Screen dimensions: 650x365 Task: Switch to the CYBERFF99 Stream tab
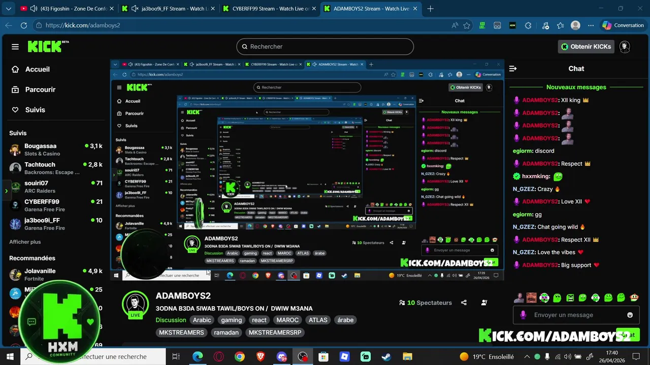[x=269, y=9]
